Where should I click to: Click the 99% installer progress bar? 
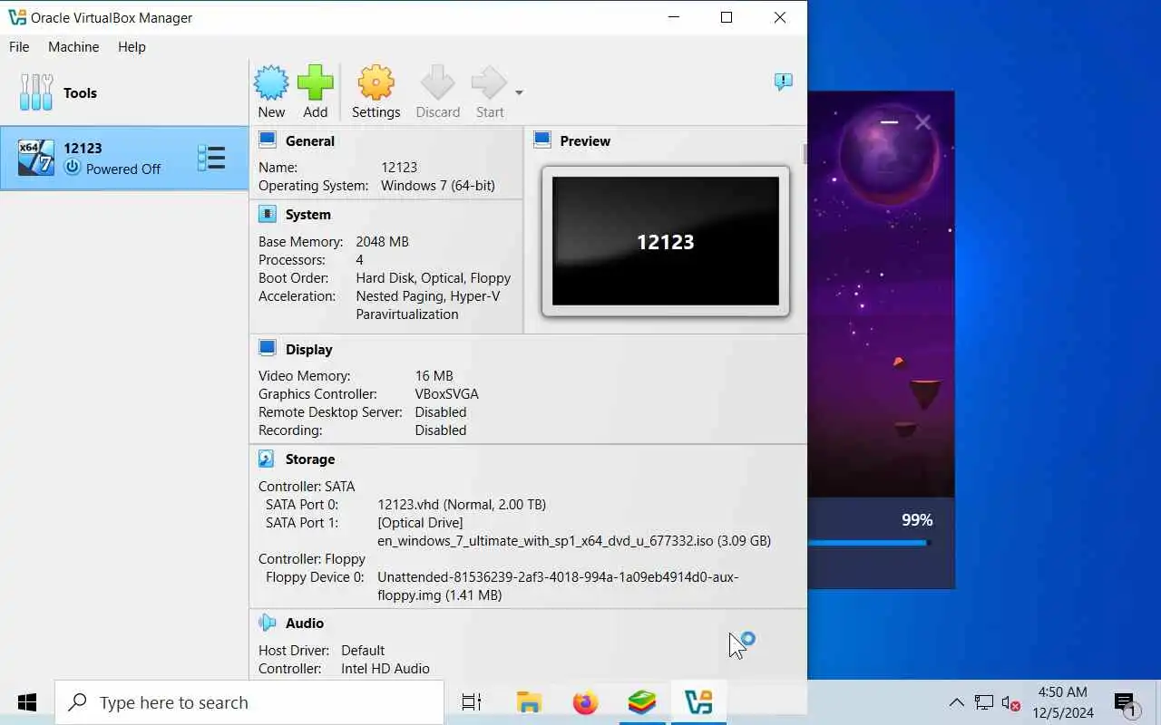click(869, 544)
